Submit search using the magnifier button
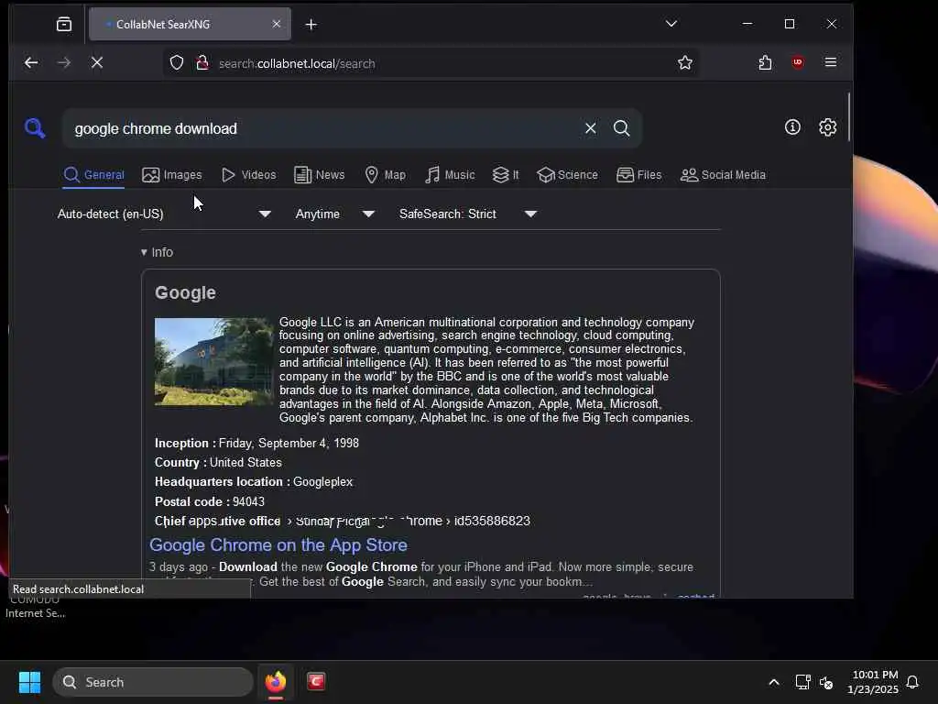Image resolution: width=938 pixels, height=704 pixels. (x=622, y=128)
